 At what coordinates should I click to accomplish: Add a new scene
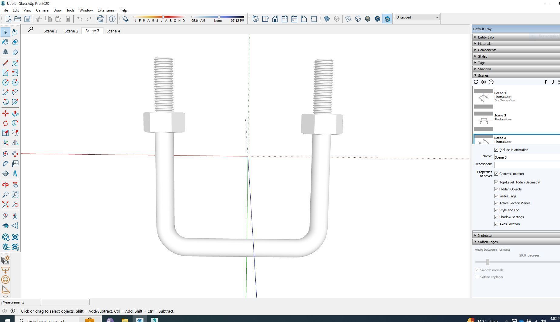[484, 82]
